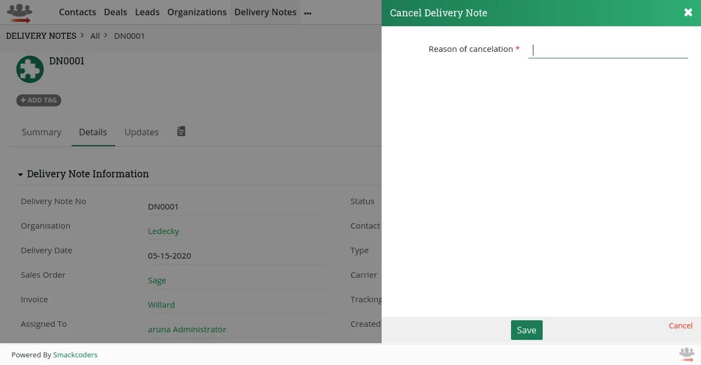Image resolution: width=701 pixels, height=365 pixels.
Task: Open the CRM logo icon at top left
Action: pyautogui.click(x=20, y=12)
